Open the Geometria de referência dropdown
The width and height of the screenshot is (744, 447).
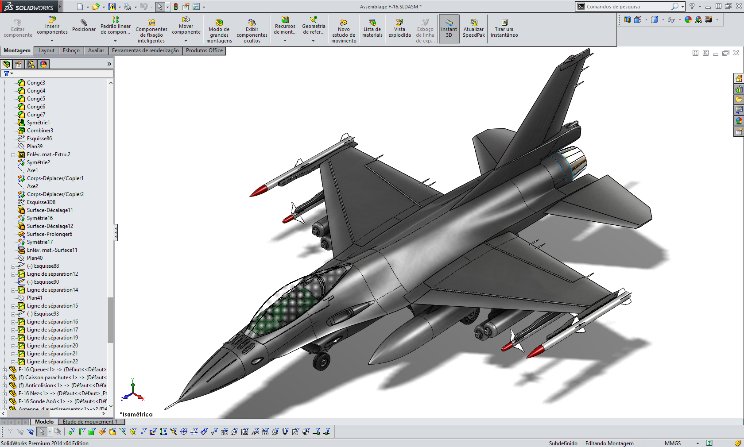click(x=313, y=41)
